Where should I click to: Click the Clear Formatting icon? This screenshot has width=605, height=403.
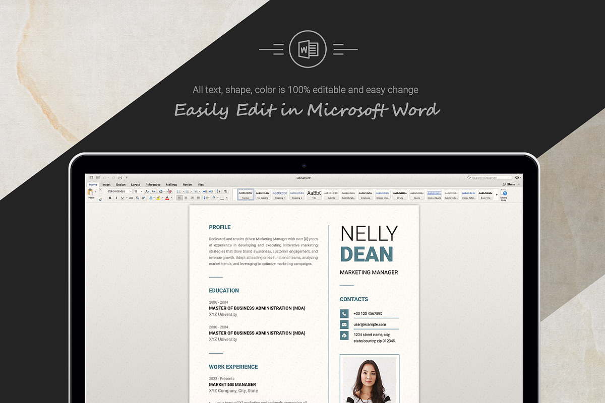coord(169,191)
